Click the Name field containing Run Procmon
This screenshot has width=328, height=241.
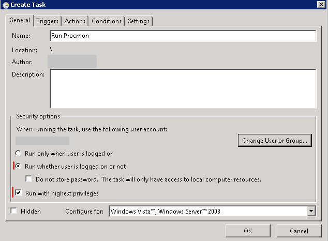point(183,36)
